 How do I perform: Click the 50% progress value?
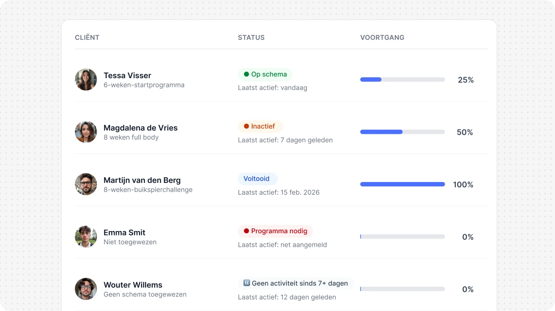pos(465,132)
